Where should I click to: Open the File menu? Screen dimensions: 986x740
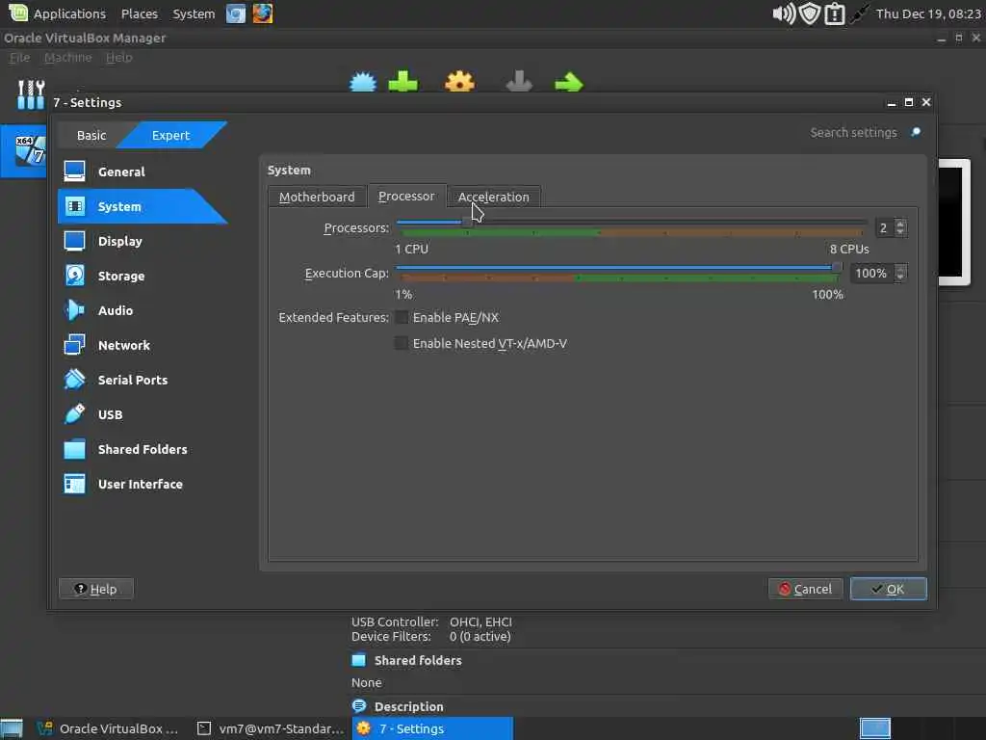[x=19, y=57]
